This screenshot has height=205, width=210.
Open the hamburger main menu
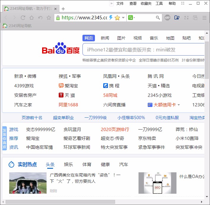click(204, 18)
